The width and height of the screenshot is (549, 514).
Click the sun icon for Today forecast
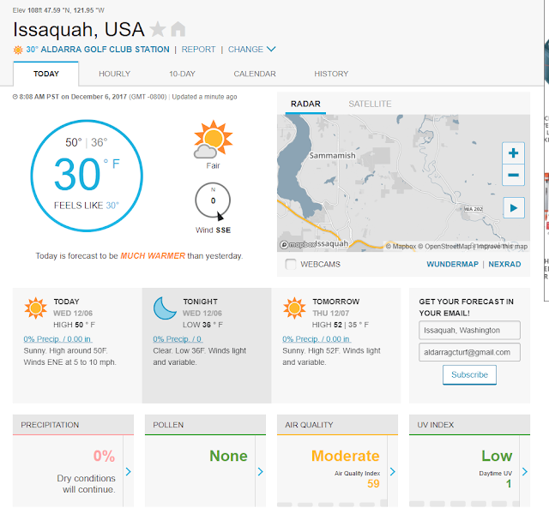click(36, 308)
